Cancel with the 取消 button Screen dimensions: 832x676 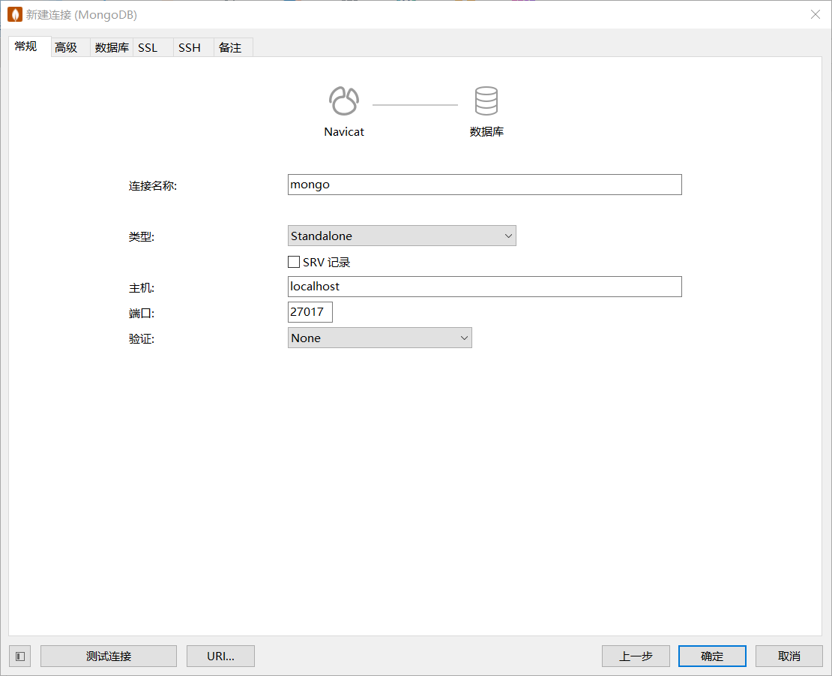pyautogui.click(x=789, y=656)
